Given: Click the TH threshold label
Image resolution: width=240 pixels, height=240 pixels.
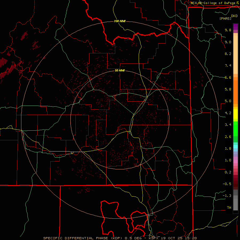Looking at the screenshot, I should tap(229, 208).
